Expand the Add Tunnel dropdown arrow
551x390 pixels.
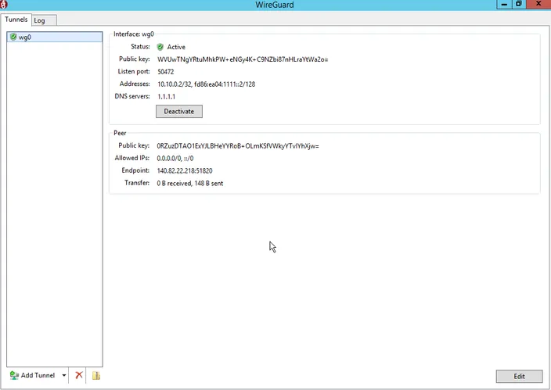[64, 375]
